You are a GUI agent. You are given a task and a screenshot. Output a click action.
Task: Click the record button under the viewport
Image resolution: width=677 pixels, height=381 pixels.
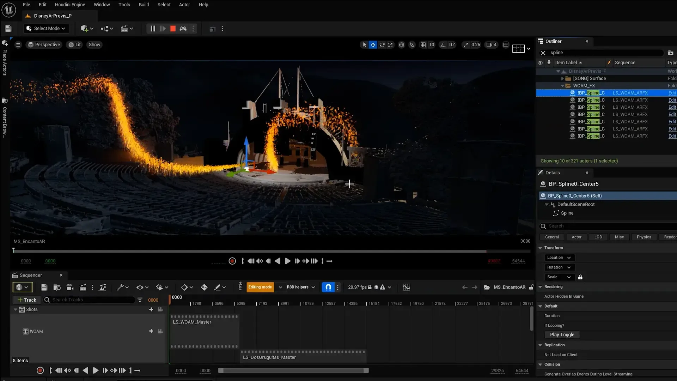tap(232, 261)
